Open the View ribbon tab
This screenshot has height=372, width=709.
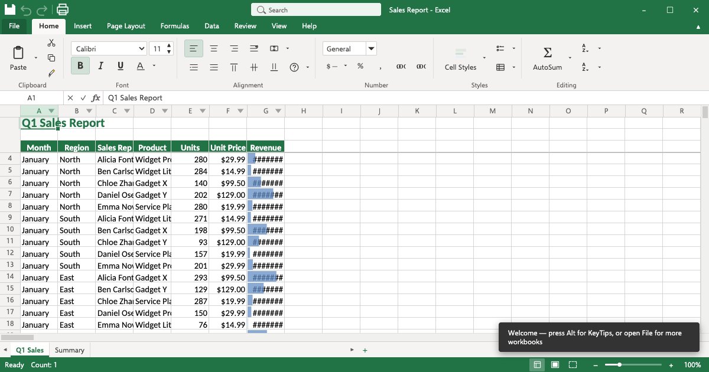coord(279,26)
